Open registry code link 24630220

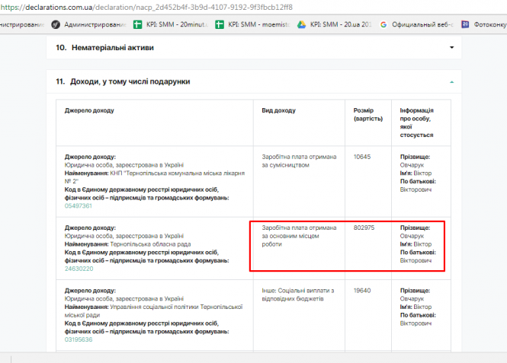[x=79, y=269]
